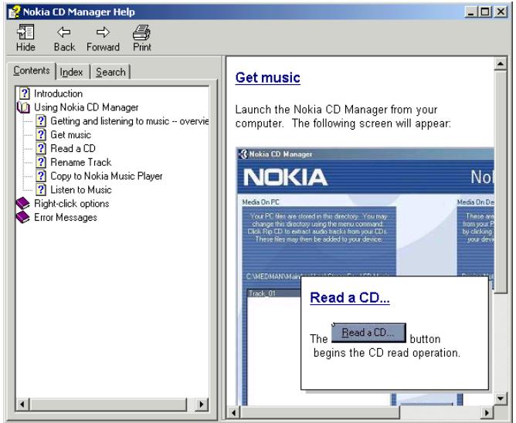This screenshot has width=516, height=423.
Task: Open the Read a CD topic in contents
Action: (73, 149)
